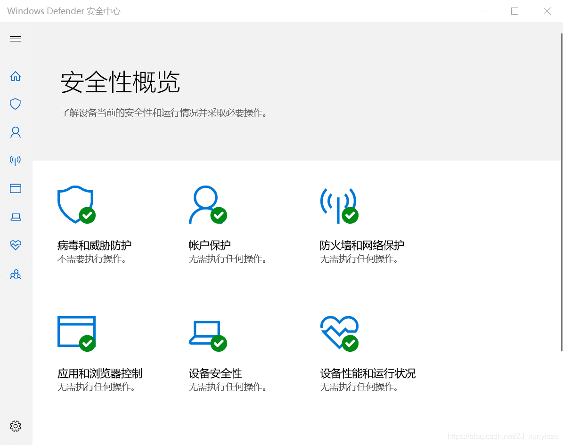Open the 设备安全性 heading link

tap(215, 373)
